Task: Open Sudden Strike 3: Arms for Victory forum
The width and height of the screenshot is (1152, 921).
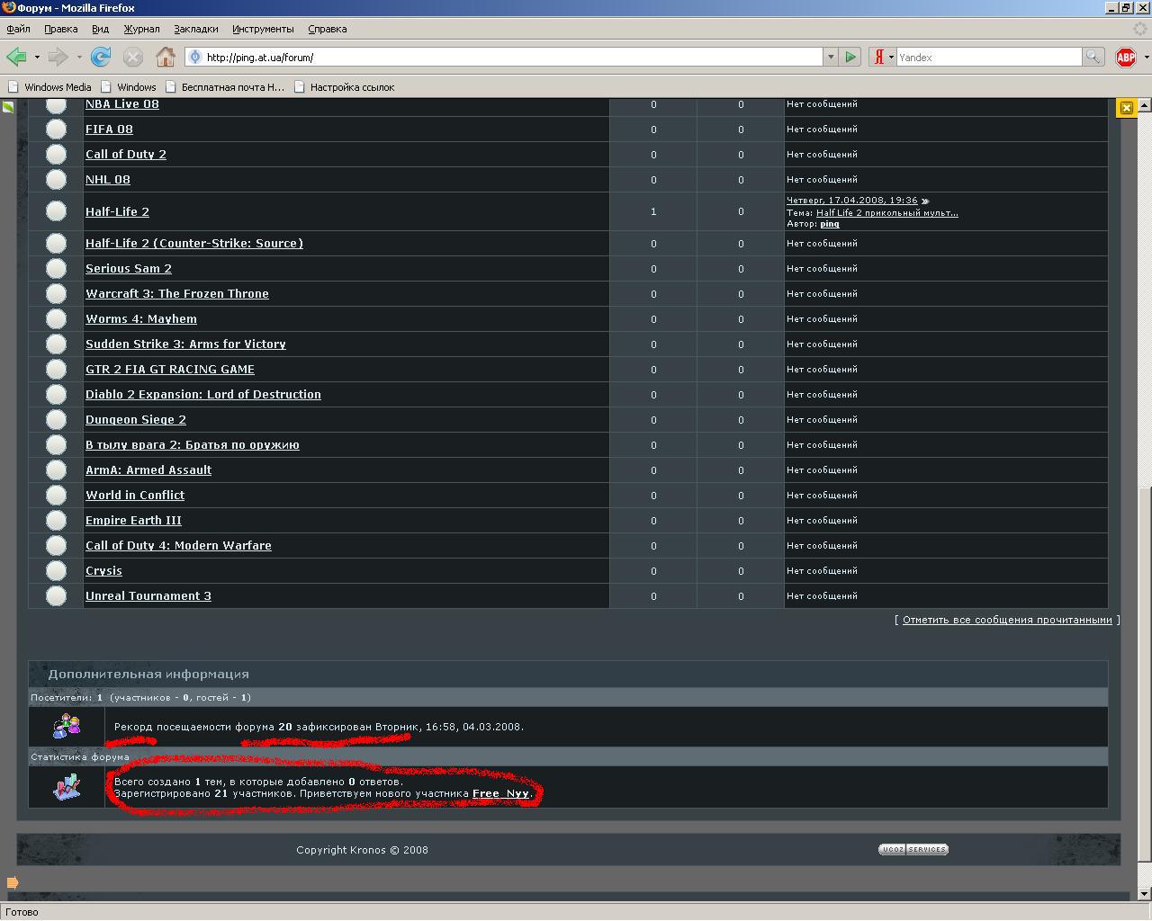Action: coord(185,344)
